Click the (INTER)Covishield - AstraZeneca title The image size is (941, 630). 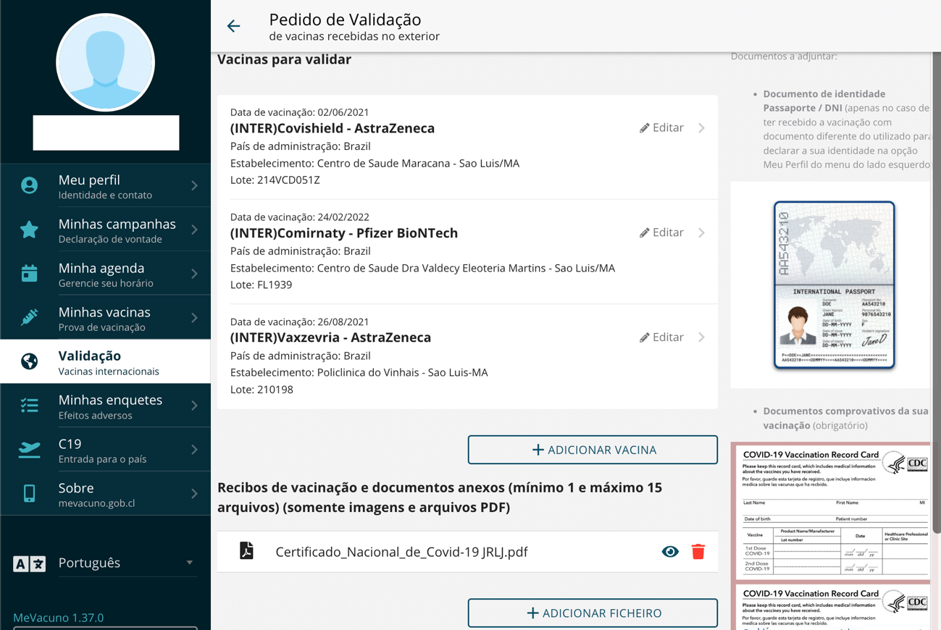[x=333, y=128]
